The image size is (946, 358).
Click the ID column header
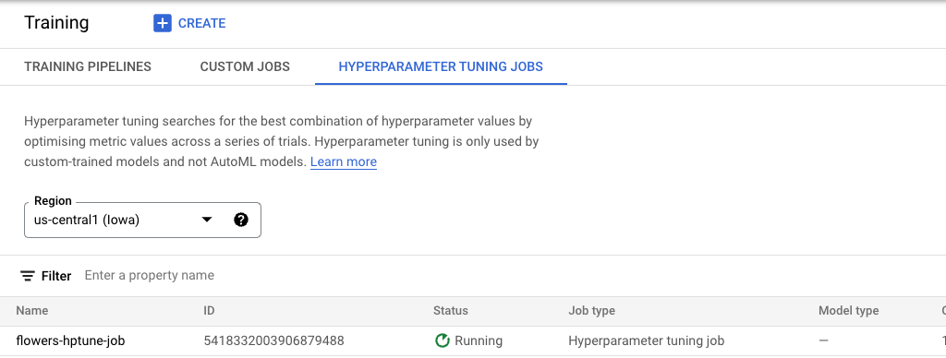(x=210, y=311)
